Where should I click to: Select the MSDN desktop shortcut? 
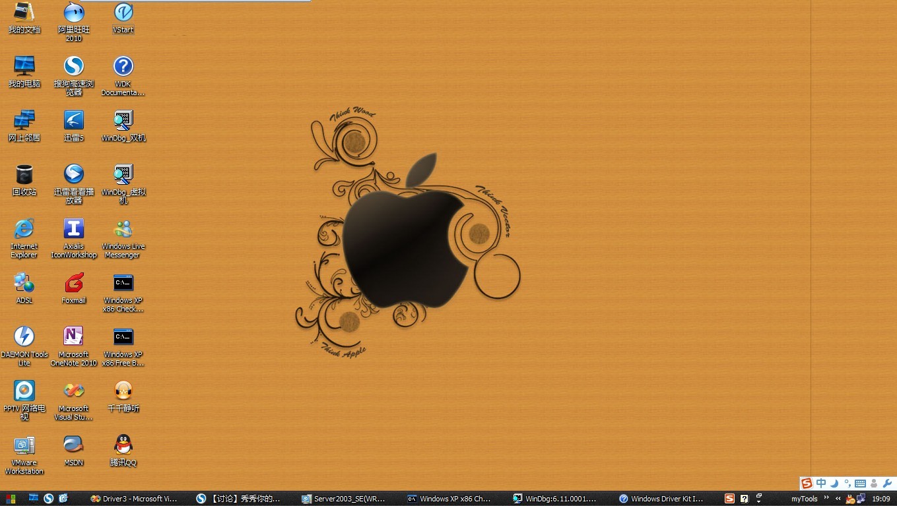click(x=74, y=451)
